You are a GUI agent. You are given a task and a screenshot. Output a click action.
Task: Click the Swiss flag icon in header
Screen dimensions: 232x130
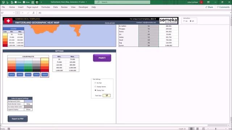point(8,21)
